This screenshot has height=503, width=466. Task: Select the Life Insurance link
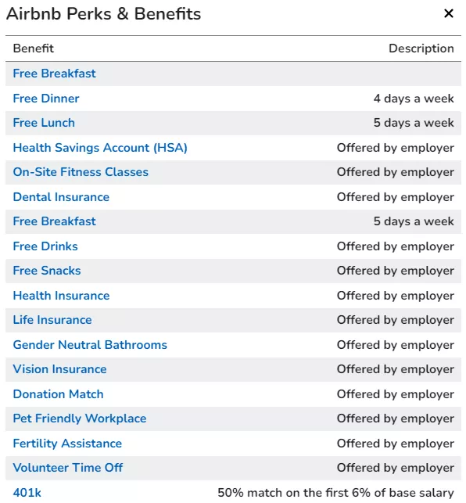(52, 320)
